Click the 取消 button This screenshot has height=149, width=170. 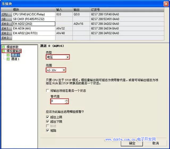155,143
